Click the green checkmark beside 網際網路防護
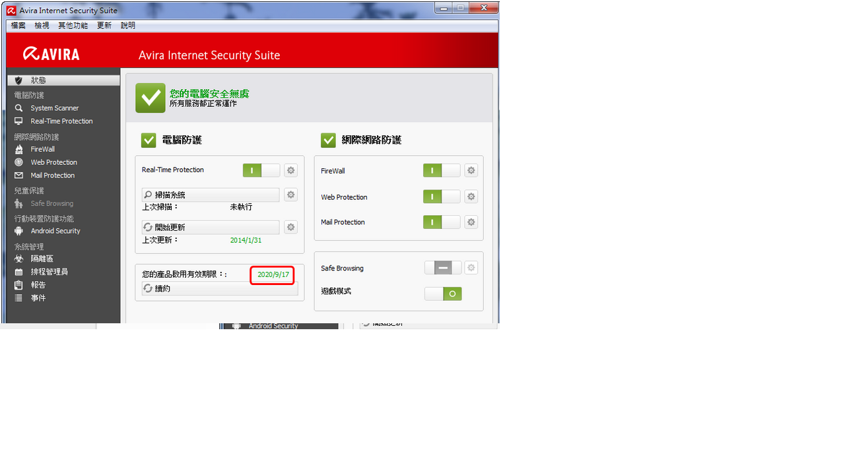Screen dimensions: 845x475 [328, 140]
